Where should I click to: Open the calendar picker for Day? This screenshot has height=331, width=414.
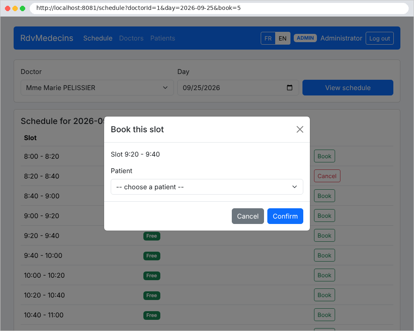coord(289,88)
